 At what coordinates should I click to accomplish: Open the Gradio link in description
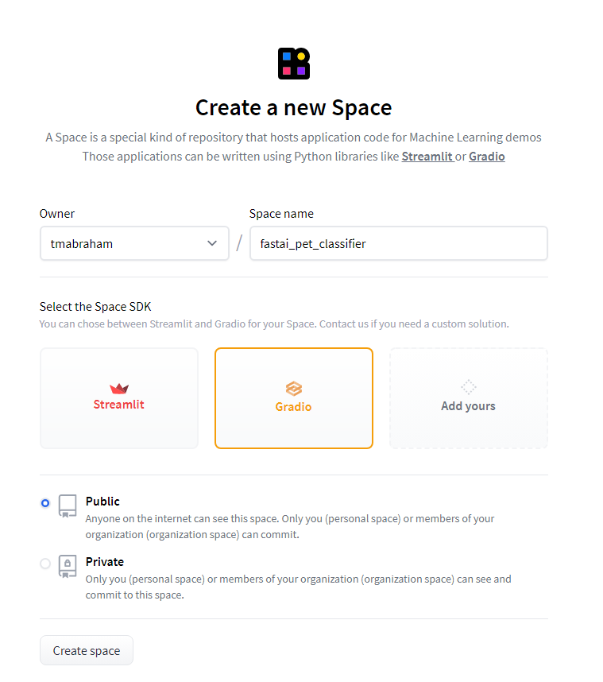pyautogui.click(x=487, y=157)
